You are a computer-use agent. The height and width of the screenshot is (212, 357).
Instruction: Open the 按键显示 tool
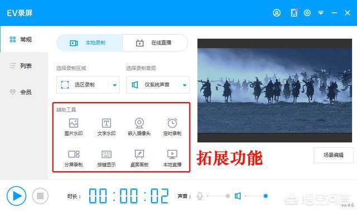(x=107, y=158)
